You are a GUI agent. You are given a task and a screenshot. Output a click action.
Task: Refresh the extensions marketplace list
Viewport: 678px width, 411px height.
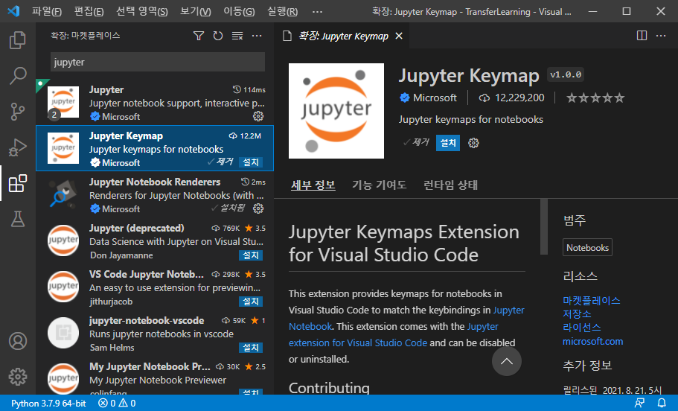click(x=218, y=36)
